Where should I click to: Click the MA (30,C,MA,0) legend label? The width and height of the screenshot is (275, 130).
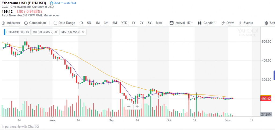pyautogui.click(x=43, y=32)
